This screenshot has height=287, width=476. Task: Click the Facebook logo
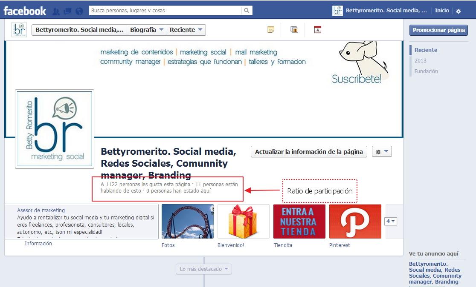tap(25, 11)
